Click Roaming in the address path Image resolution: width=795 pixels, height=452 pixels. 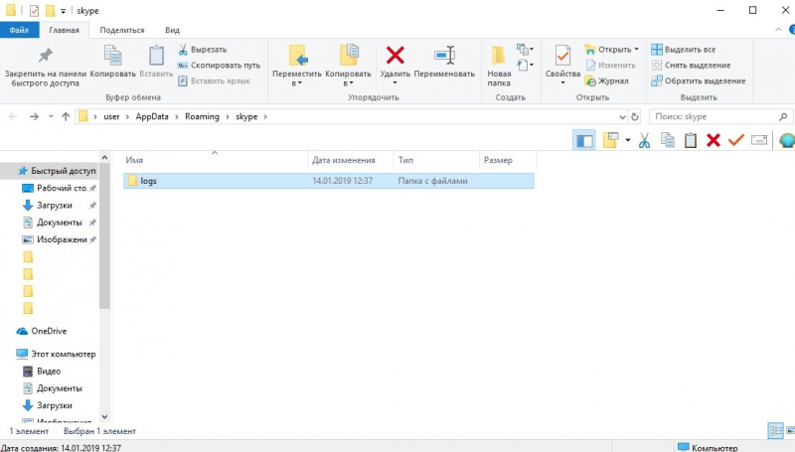pyautogui.click(x=202, y=116)
